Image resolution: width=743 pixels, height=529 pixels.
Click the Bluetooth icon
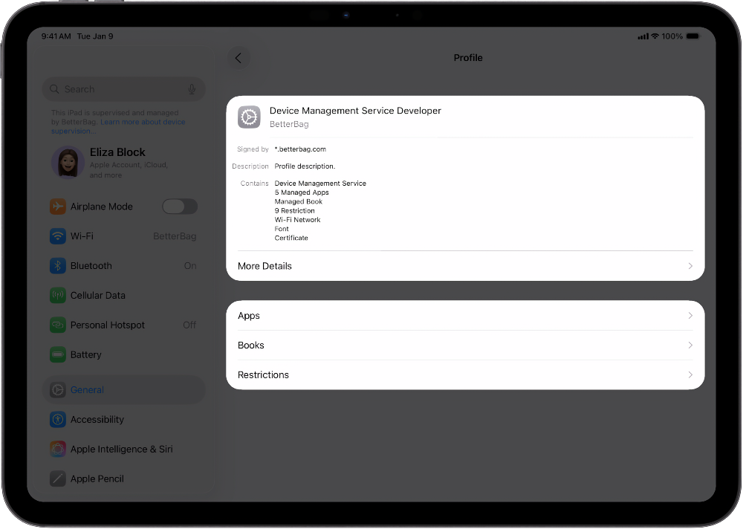click(58, 265)
